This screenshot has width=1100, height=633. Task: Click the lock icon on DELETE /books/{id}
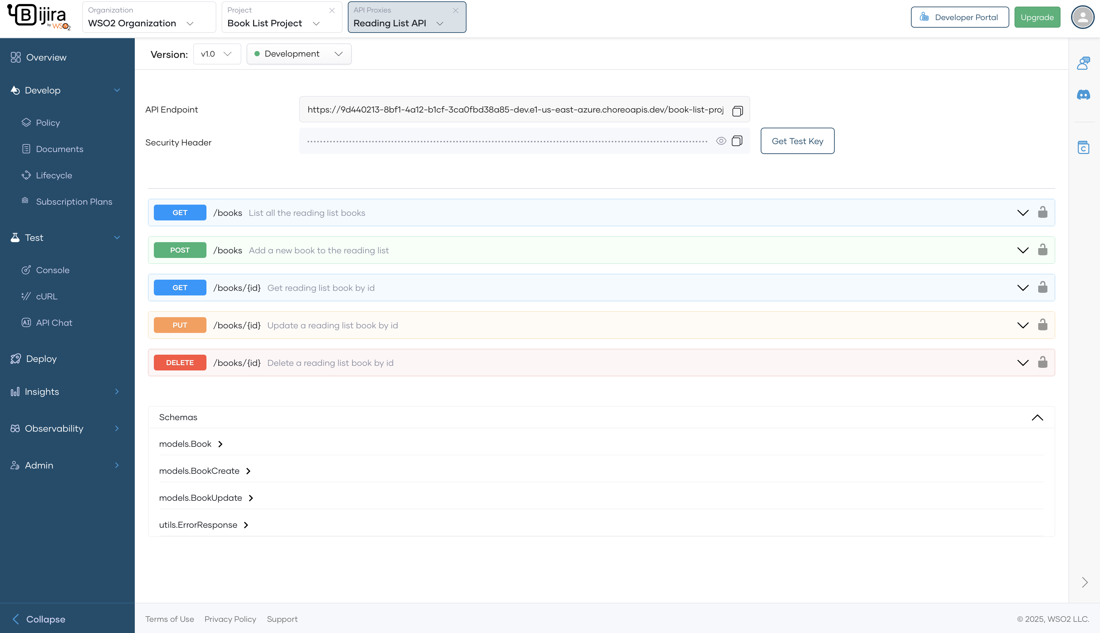click(x=1042, y=362)
